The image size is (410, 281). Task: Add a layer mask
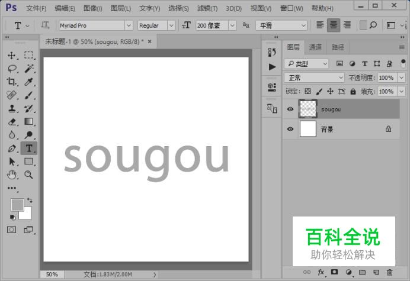[x=334, y=272]
